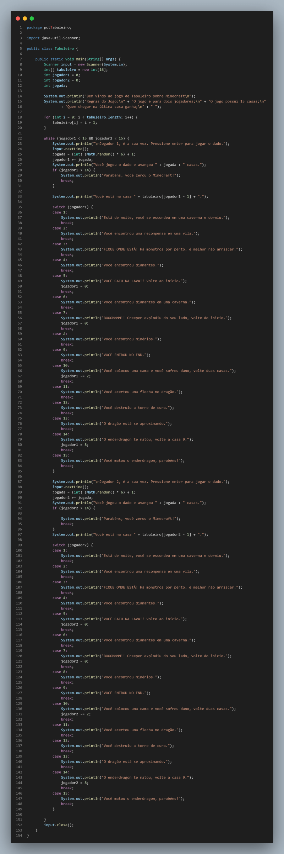Click the '\nJogador 1, é a sua vez' line

pos(141,144)
